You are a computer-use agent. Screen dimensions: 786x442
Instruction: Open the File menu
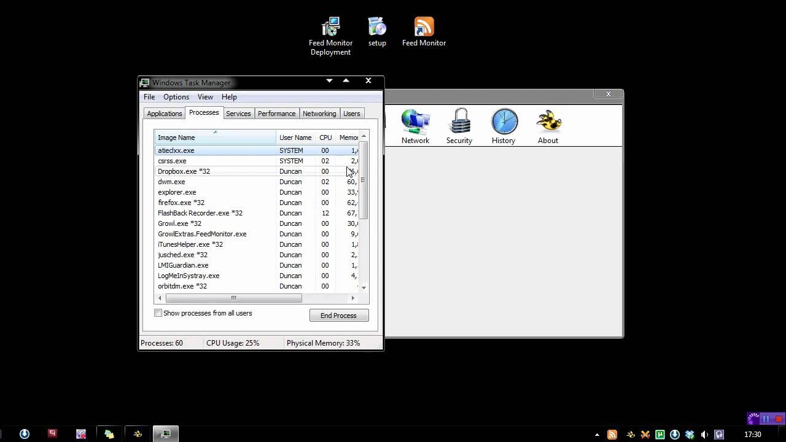[x=149, y=97]
